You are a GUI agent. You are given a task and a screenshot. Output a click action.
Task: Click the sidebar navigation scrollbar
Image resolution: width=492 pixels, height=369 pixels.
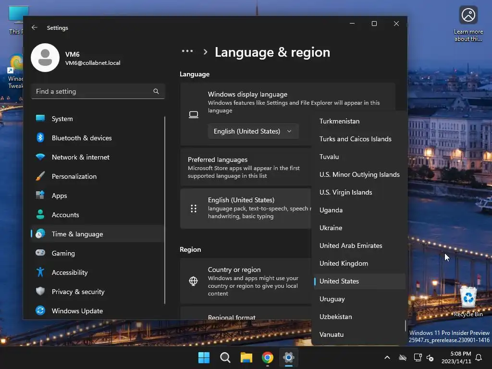165,210
